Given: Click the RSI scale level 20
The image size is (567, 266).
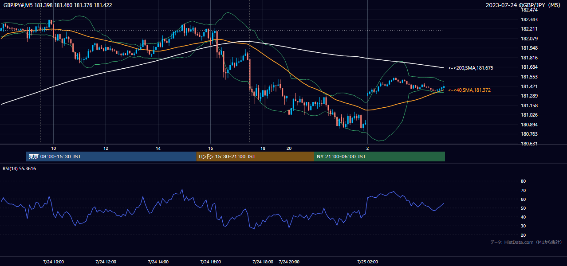Looking at the screenshot, I should pos(523,235).
